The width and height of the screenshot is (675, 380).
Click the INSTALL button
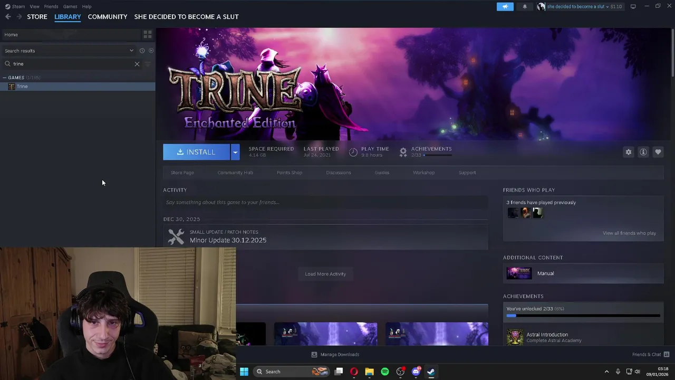[196, 152]
